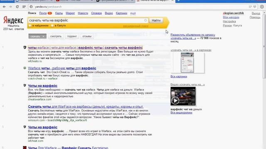The width and height of the screenshot is (266, 149).
Task: Tick the 'в найденном' checkbox
Action: click(30, 26)
